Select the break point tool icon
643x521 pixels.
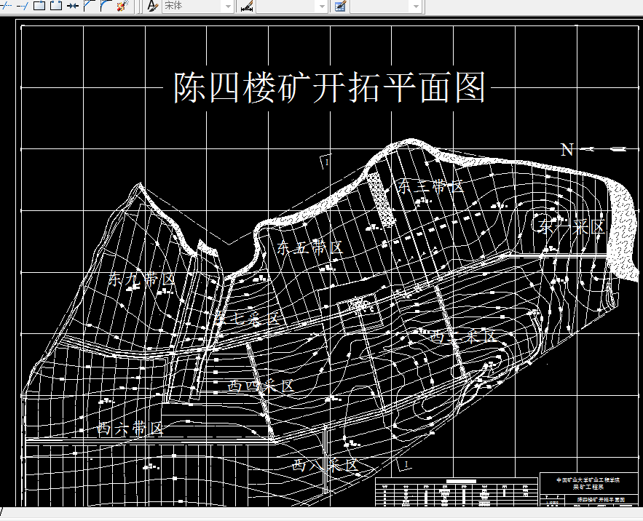(71, 6)
